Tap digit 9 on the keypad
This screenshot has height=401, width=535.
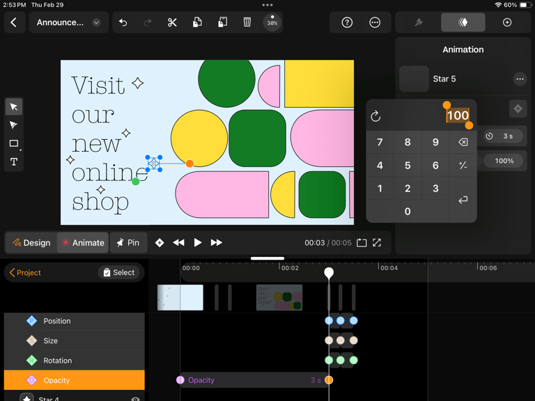pyautogui.click(x=435, y=142)
